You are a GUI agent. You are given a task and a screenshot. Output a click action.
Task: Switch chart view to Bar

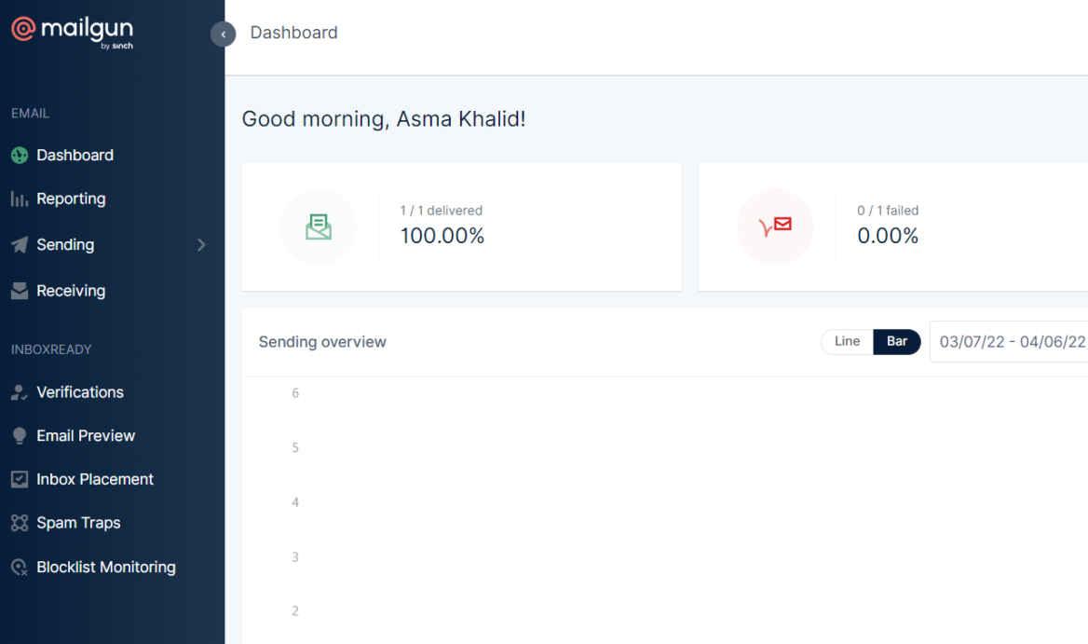(x=896, y=342)
